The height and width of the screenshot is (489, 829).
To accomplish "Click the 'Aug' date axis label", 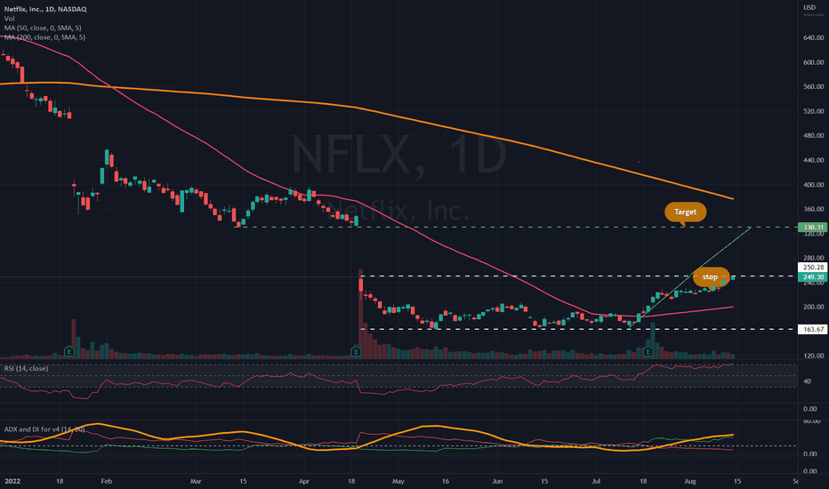I will pos(690,482).
